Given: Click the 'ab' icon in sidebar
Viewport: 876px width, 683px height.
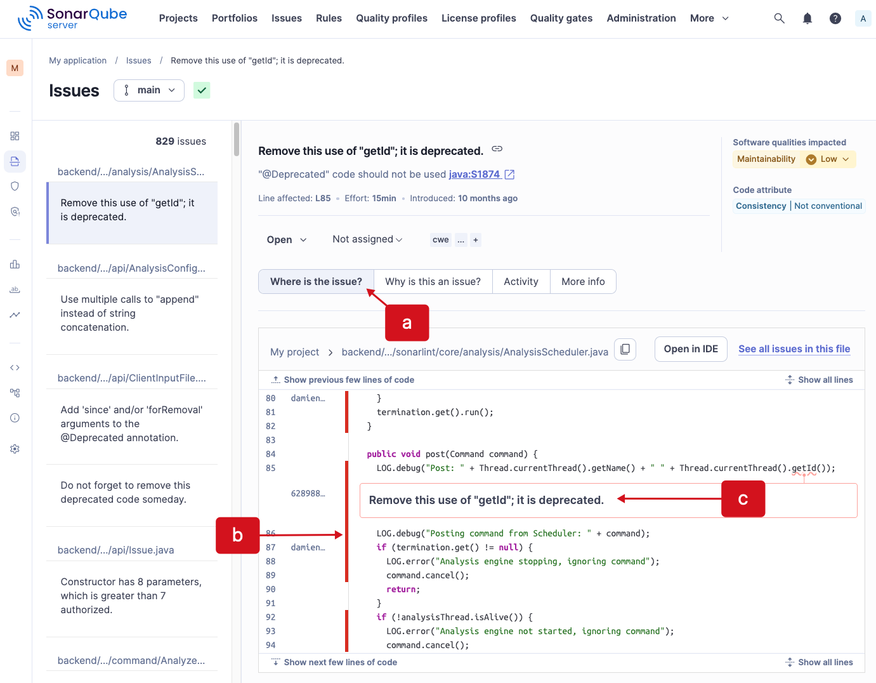Looking at the screenshot, I should click(15, 289).
